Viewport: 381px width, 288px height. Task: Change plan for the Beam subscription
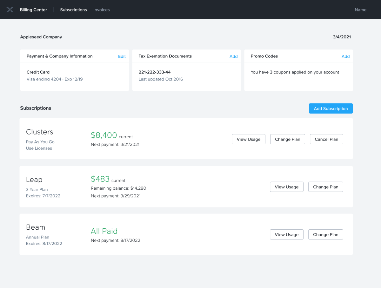pos(325,234)
